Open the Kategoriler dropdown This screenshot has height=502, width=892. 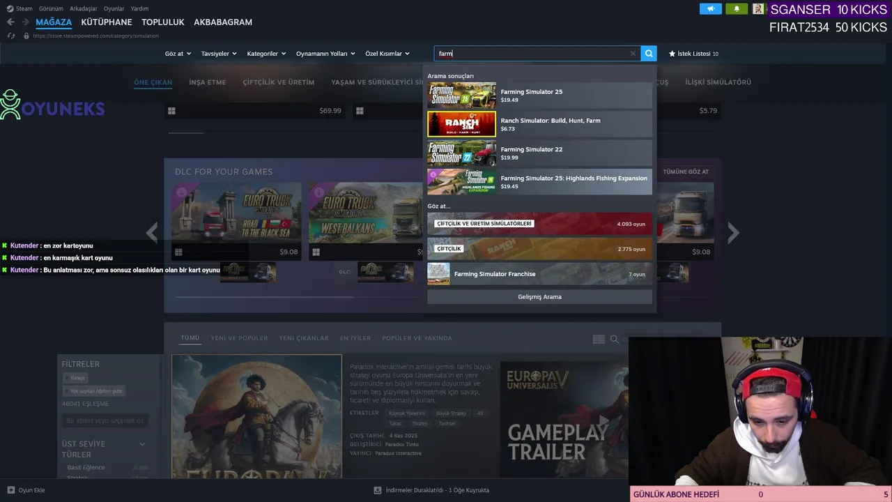pos(266,54)
